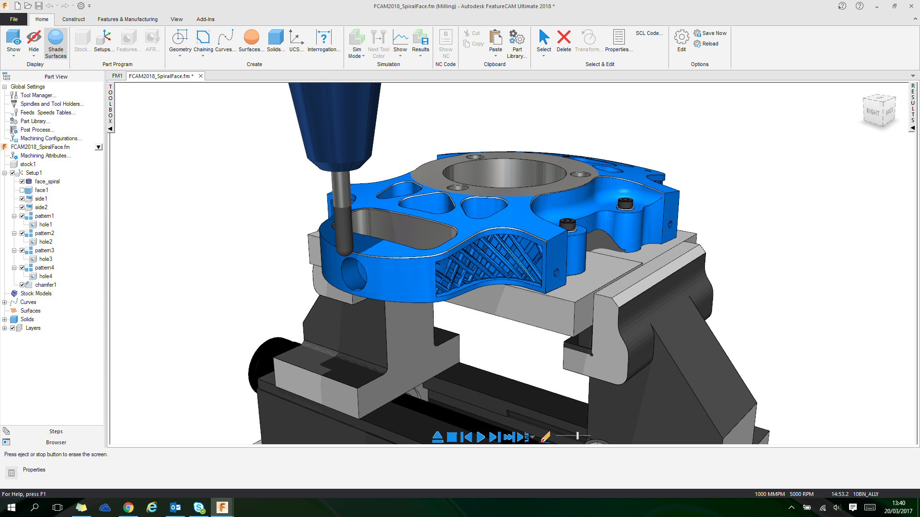Open the Curves creation wizard
This screenshot has width=920, height=517.
coord(225,41)
